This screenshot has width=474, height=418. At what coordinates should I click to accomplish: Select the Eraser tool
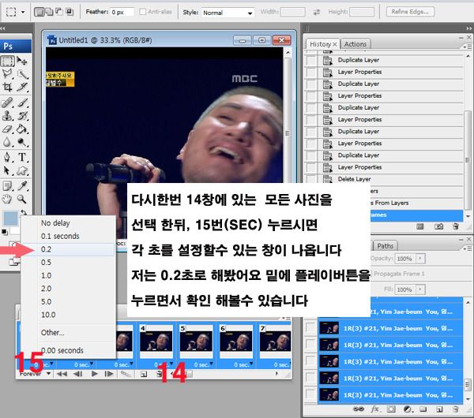click(7, 129)
